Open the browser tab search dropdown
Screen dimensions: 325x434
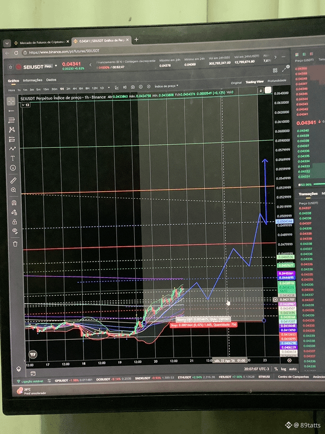pos(7,43)
